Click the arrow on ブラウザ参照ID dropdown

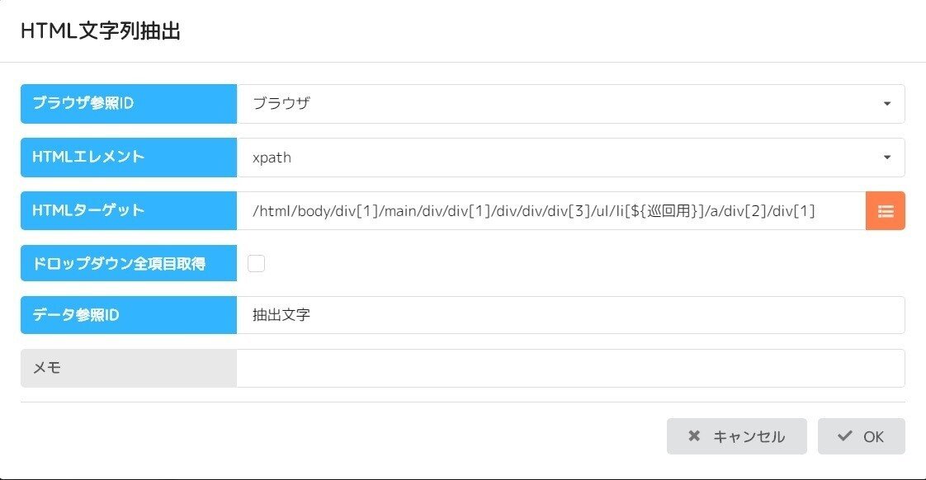tap(887, 104)
